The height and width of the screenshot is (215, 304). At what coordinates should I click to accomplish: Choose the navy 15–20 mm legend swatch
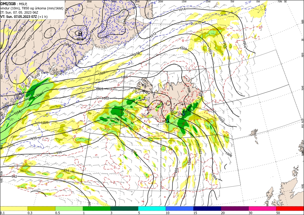tap(207, 208)
